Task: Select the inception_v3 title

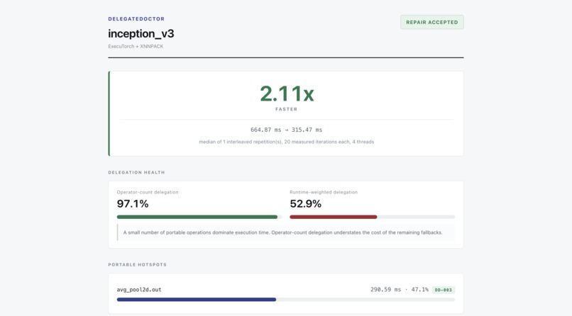Action: [x=141, y=33]
